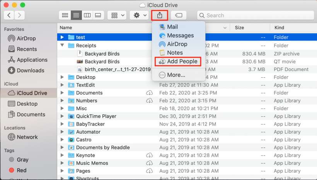Download Documents folder via cloud icon
Image resolution: width=317 pixels, height=180 pixels.
pyautogui.click(x=149, y=93)
